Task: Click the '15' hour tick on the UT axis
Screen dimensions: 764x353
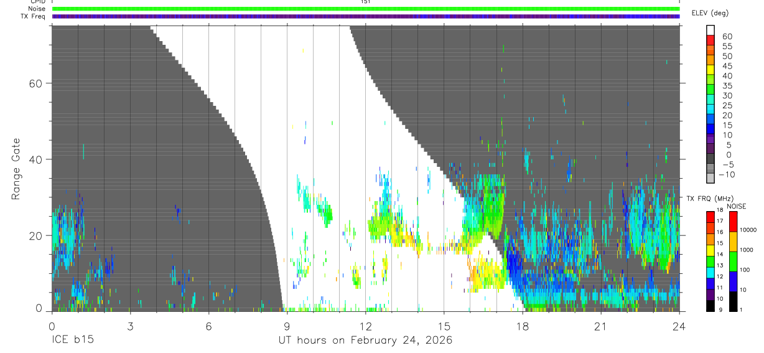Action: pos(444,326)
